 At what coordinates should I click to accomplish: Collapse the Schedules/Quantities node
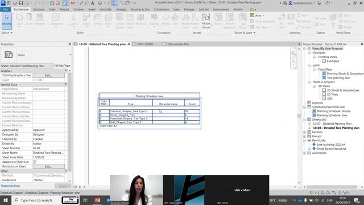tap(305, 107)
